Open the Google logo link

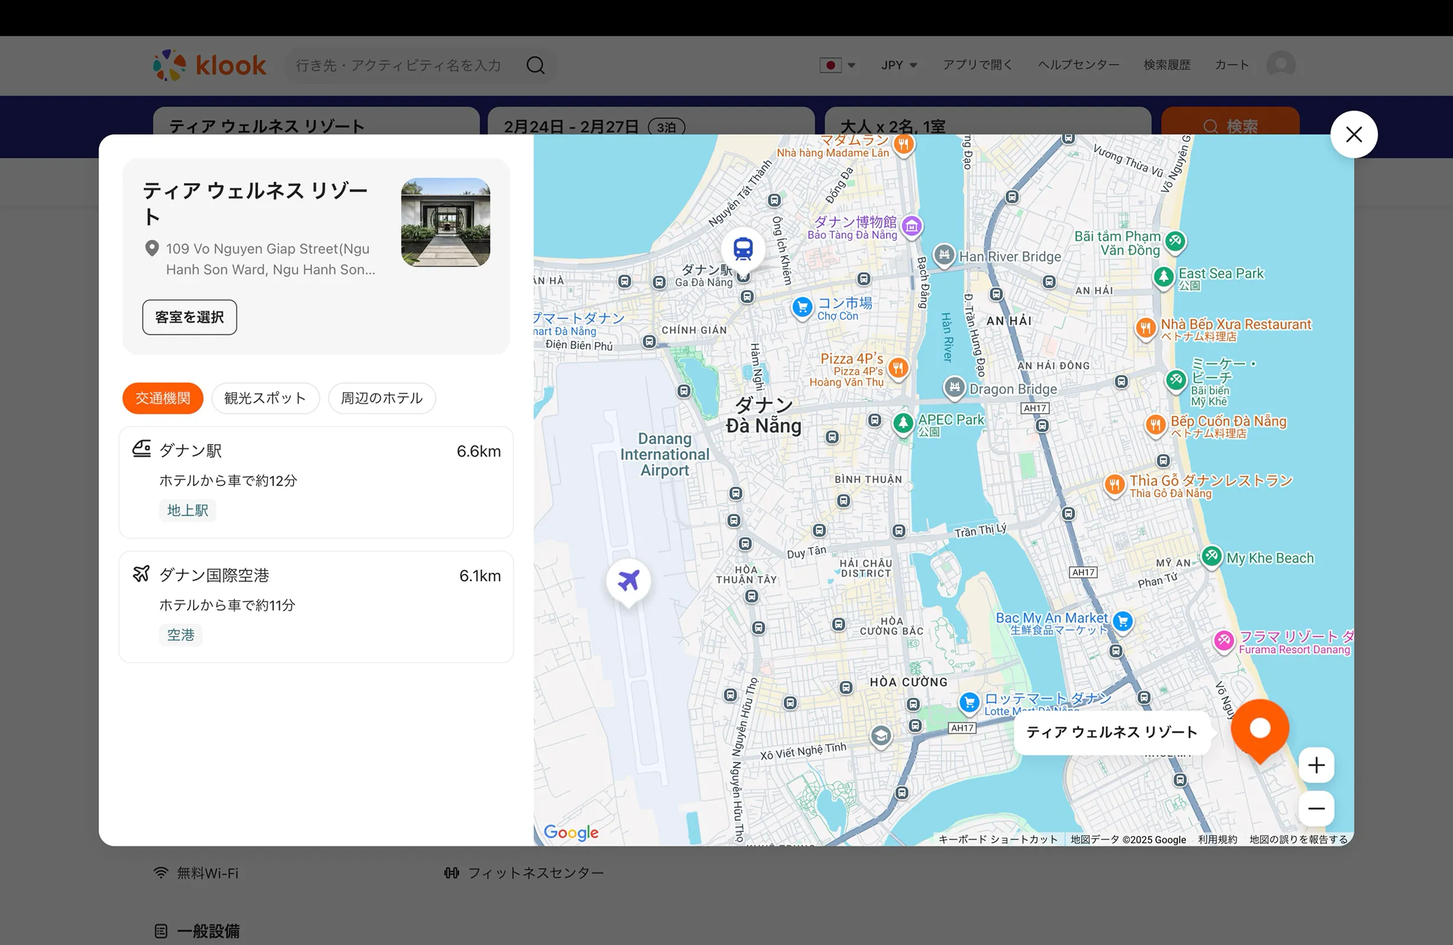click(571, 832)
